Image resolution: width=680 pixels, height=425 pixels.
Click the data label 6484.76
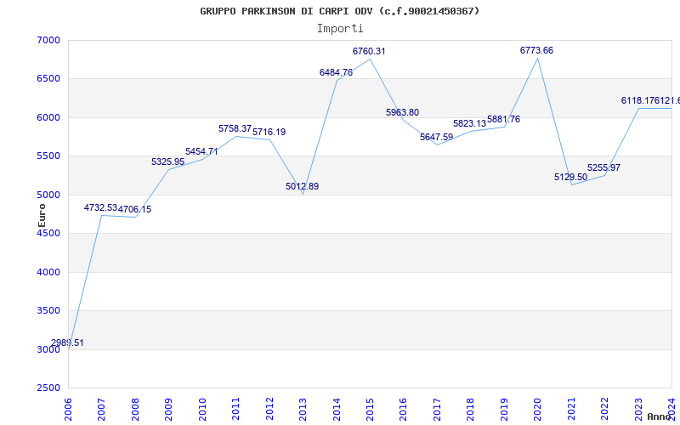(x=336, y=73)
